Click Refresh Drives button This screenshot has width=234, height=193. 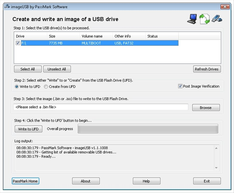207,69
